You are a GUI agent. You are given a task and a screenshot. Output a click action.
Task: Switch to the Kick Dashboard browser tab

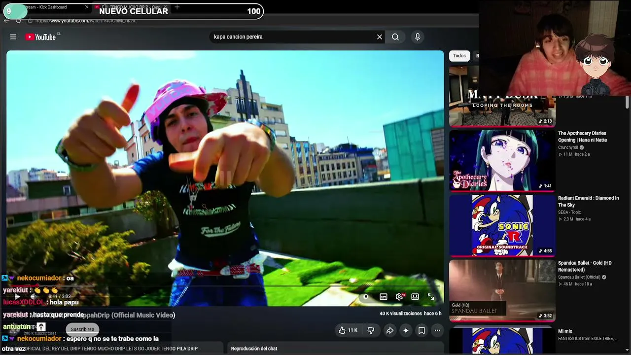(47, 7)
